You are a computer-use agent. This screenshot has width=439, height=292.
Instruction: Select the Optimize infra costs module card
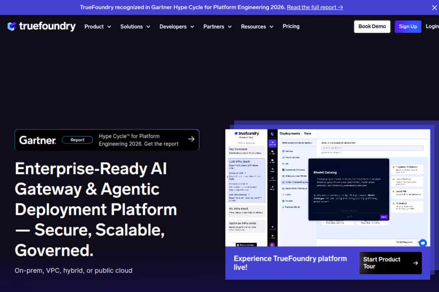click(x=246, y=226)
